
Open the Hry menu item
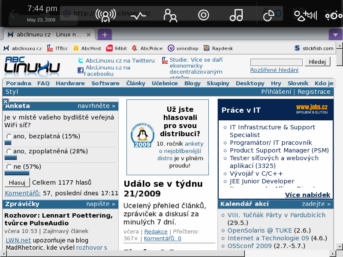coord(276,83)
